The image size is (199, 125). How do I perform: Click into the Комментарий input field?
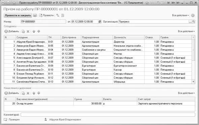tap(108, 115)
